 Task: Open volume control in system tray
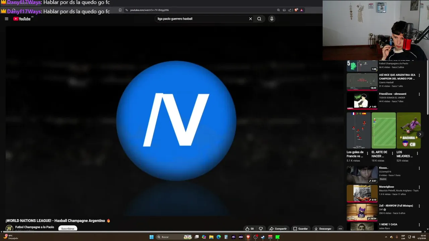point(413,237)
